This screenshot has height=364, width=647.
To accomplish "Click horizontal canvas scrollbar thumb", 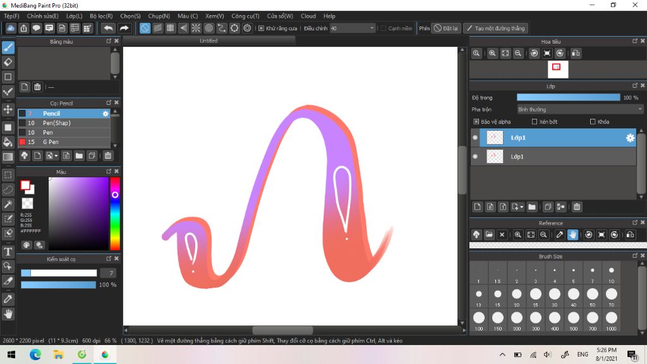I will (282, 330).
